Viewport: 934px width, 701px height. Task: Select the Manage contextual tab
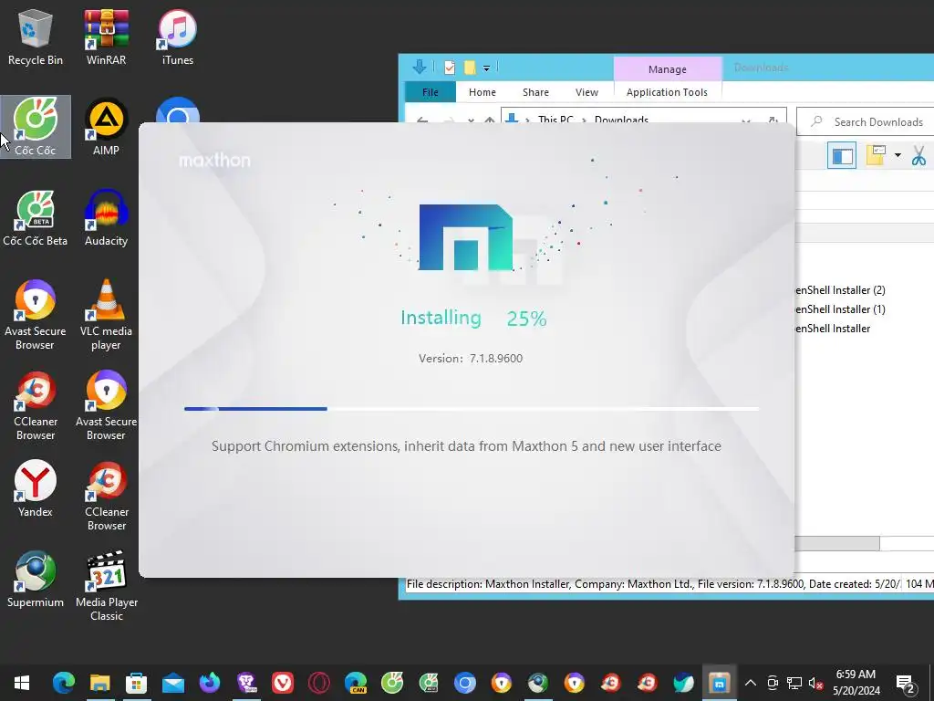(667, 69)
